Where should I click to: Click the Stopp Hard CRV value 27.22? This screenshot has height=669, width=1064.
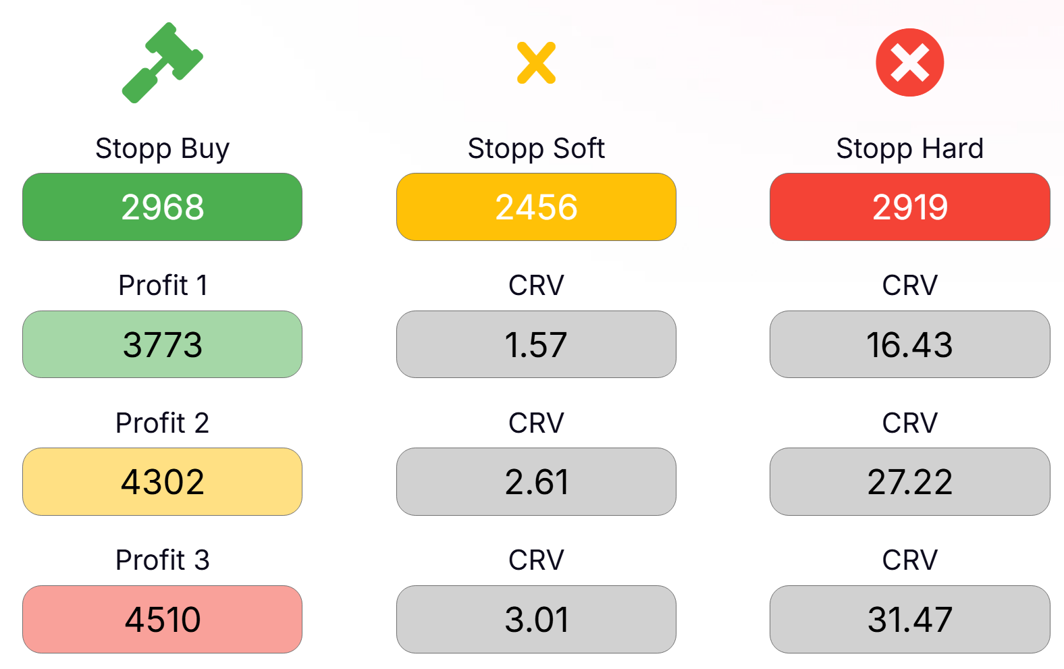(910, 482)
